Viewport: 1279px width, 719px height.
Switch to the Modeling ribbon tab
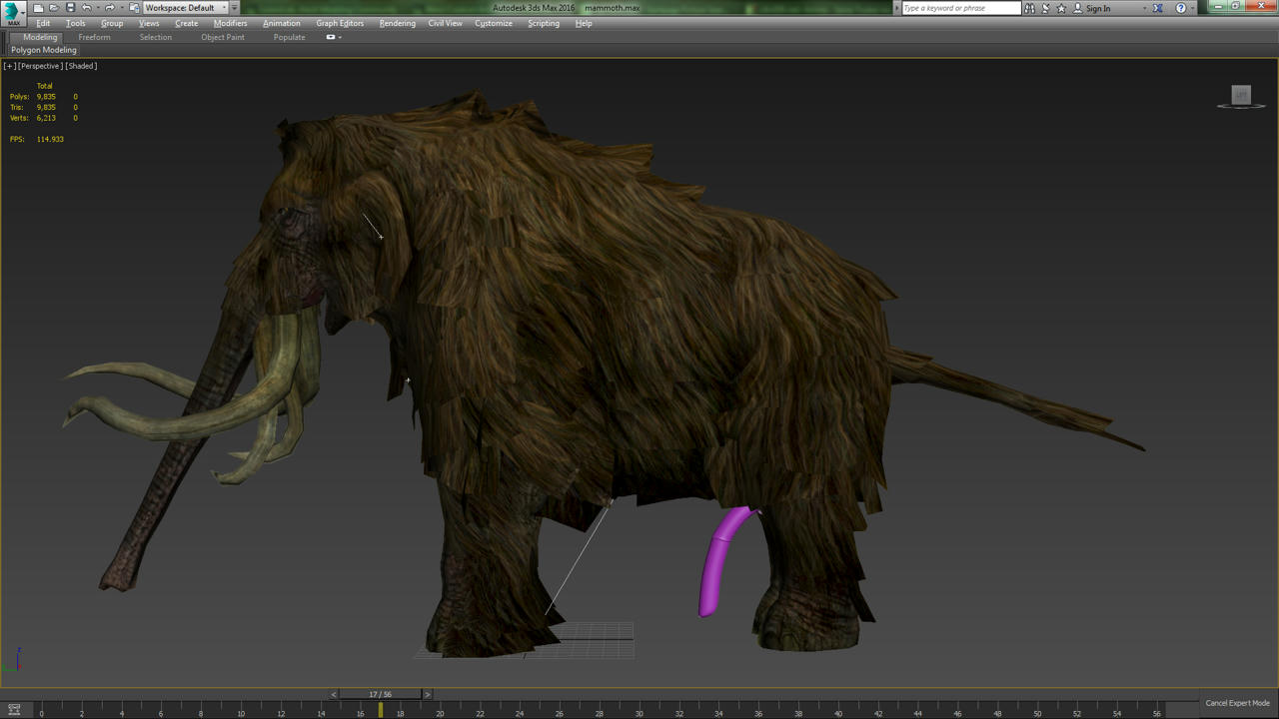[40, 37]
